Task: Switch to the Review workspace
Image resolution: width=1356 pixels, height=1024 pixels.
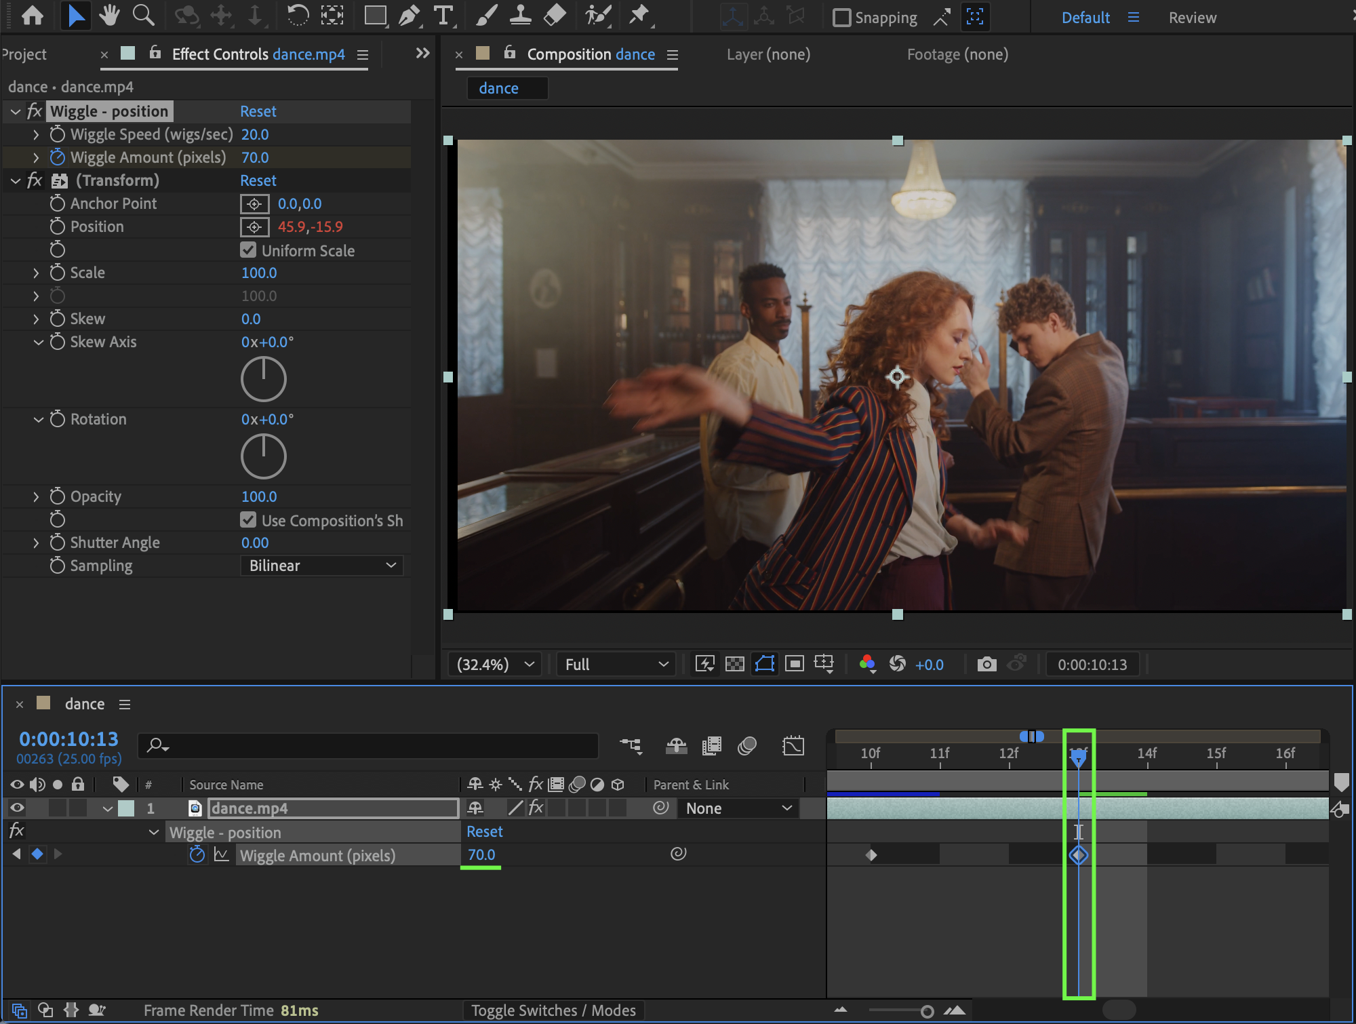Action: (x=1192, y=18)
